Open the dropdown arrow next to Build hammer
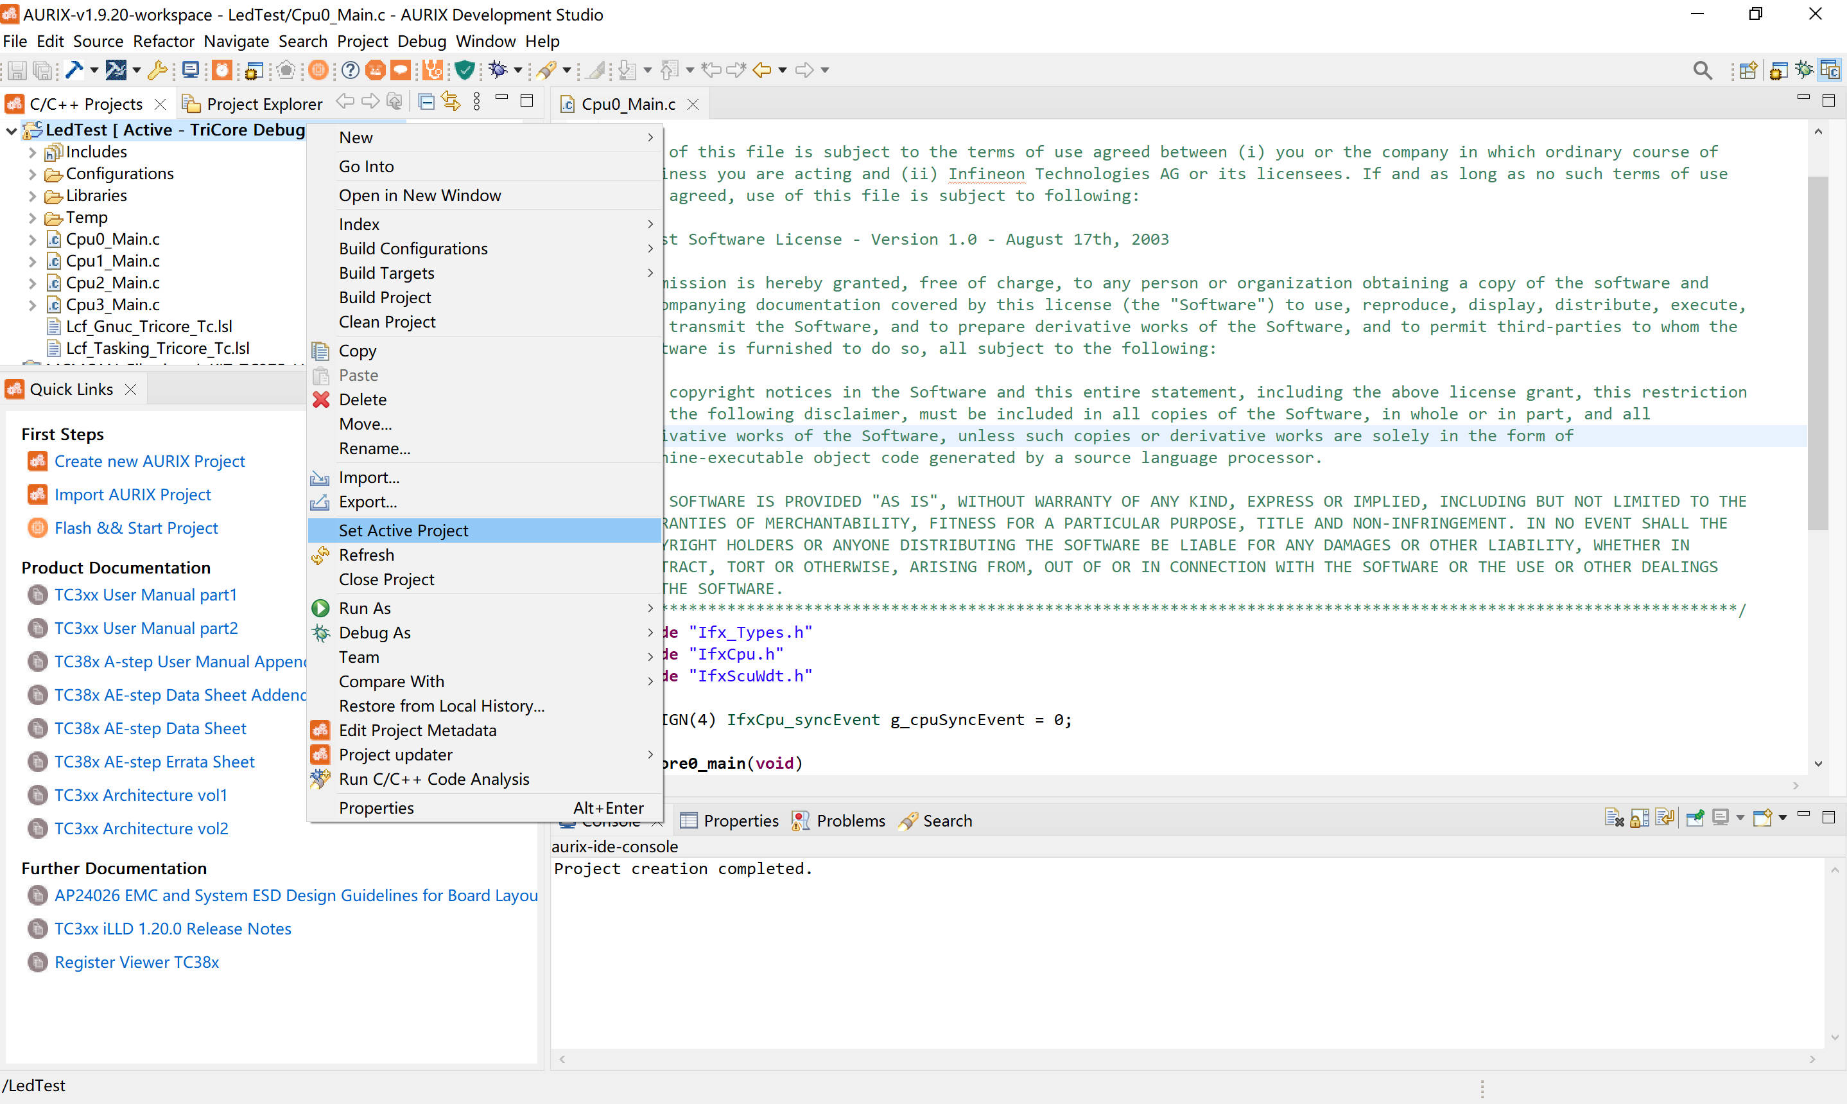Image resolution: width=1847 pixels, height=1104 pixels. point(94,70)
